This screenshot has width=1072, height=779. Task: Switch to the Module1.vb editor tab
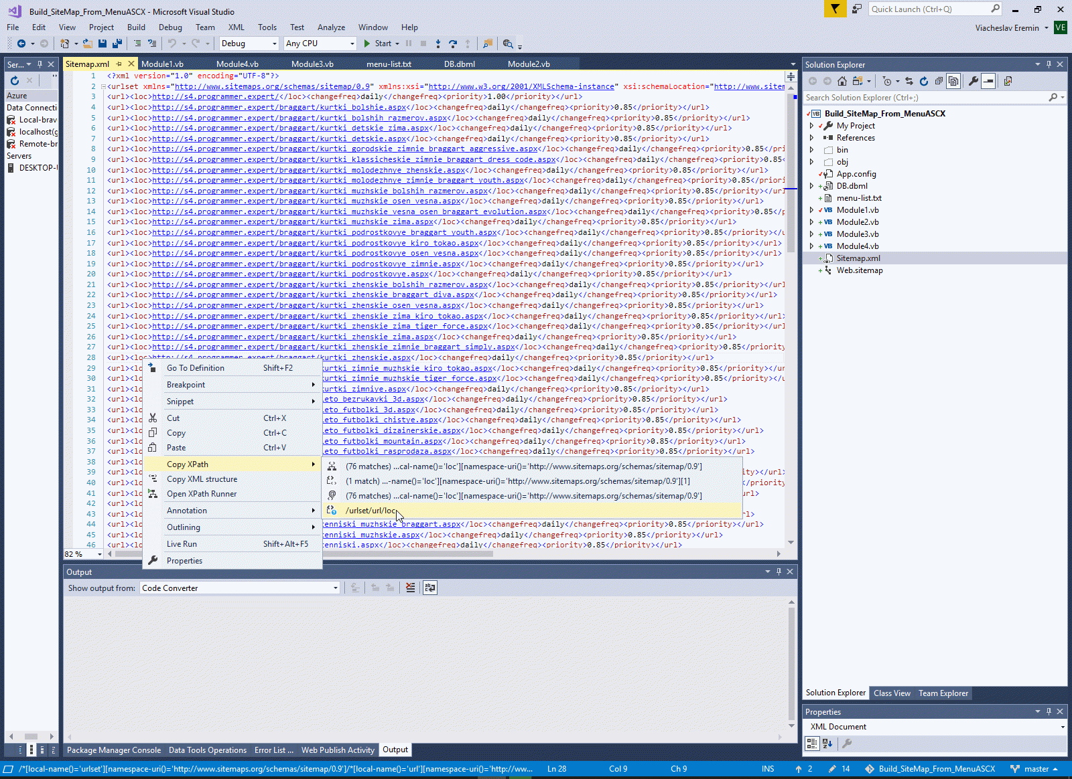tap(162, 64)
